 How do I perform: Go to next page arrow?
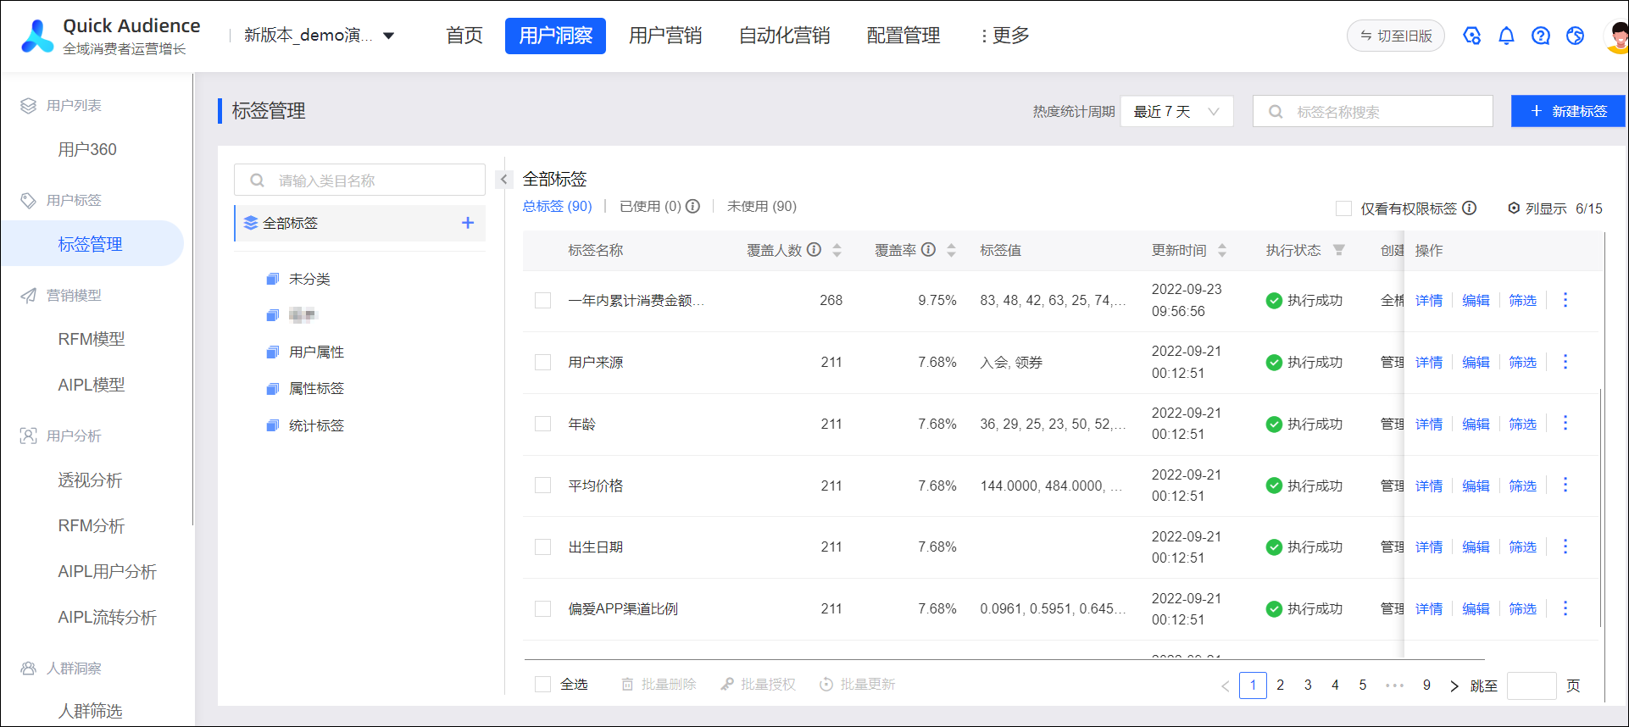coord(1454,685)
